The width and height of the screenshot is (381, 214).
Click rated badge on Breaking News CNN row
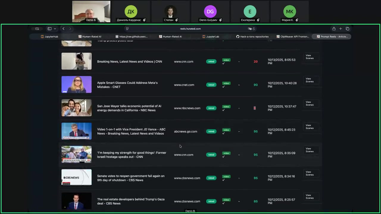(x=211, y=62)
